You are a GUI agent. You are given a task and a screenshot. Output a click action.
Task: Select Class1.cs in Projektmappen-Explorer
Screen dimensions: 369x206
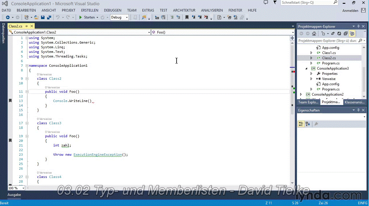[329, 53]
